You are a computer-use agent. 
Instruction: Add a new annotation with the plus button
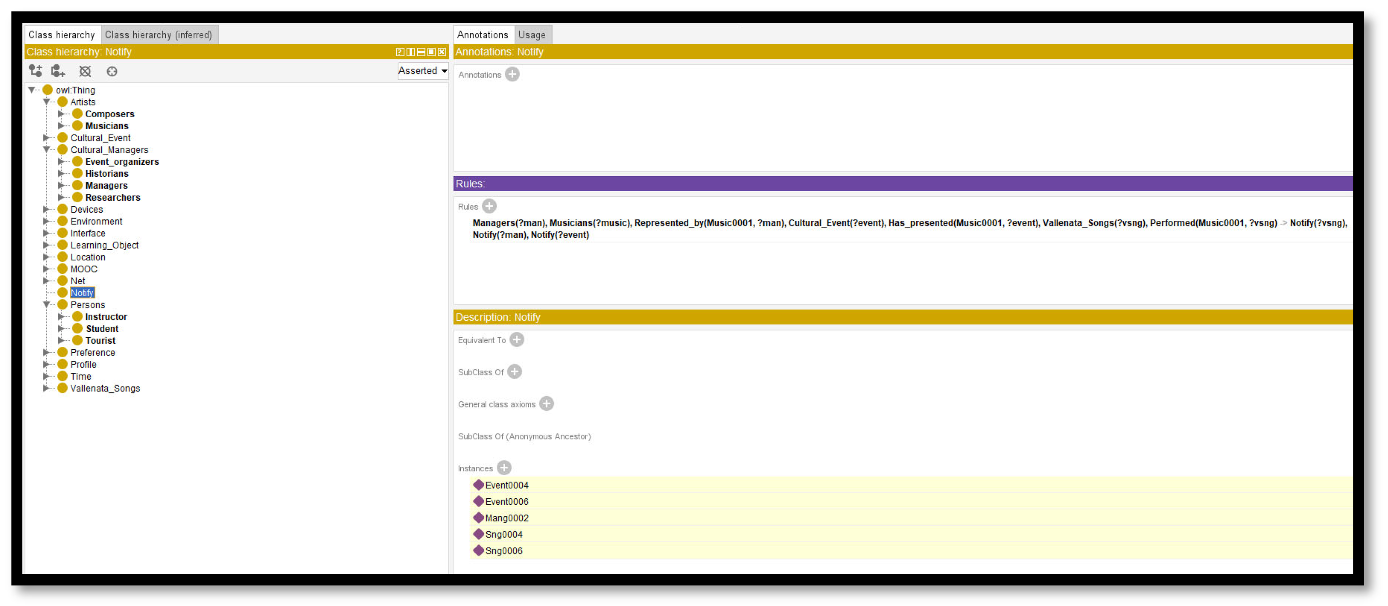click(x=512, y=74)
